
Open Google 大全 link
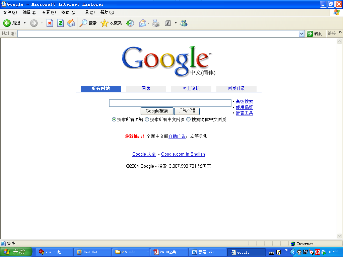tap(144, 154)
